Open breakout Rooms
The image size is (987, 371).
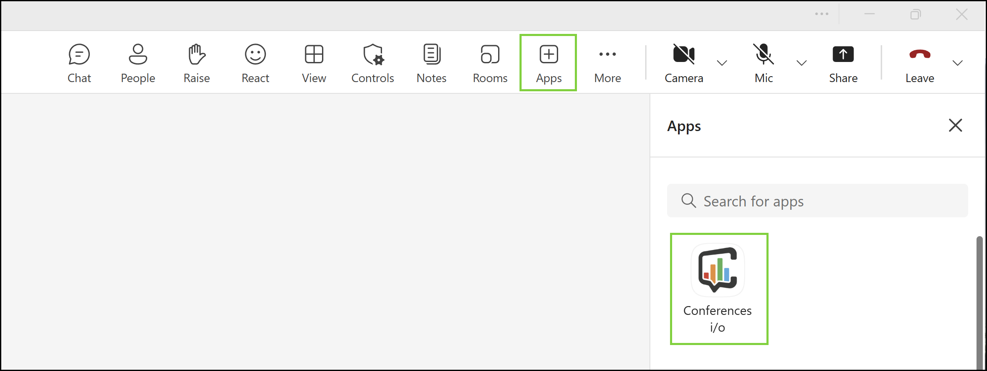point(490,63)
